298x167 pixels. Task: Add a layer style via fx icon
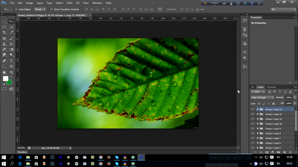261,152
